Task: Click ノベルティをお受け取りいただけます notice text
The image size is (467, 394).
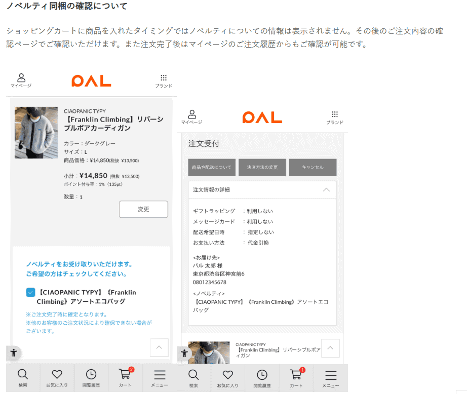Action: coord(79,264)
